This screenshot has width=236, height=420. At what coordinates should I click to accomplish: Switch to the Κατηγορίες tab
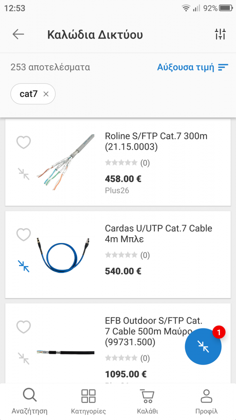pos(88,401)
